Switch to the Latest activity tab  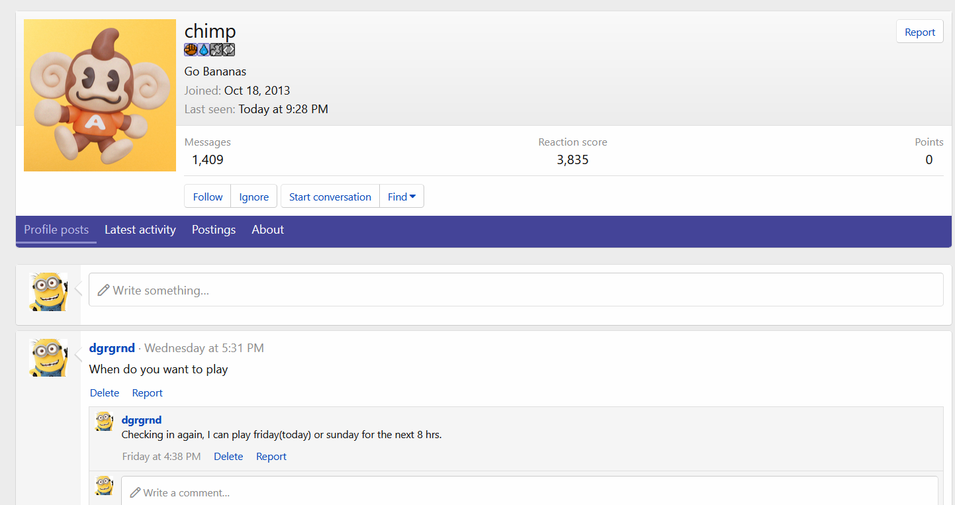140,230
